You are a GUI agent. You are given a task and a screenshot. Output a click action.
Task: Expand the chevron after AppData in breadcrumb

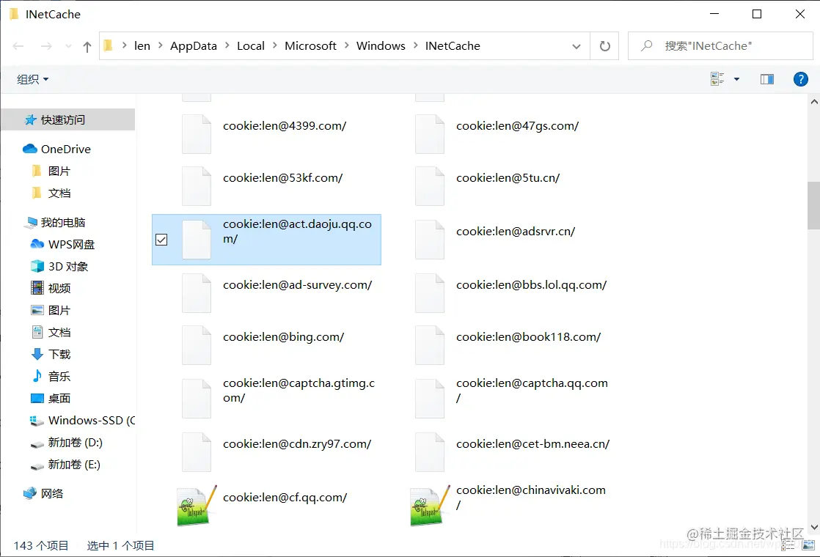(x=227, y=45)
